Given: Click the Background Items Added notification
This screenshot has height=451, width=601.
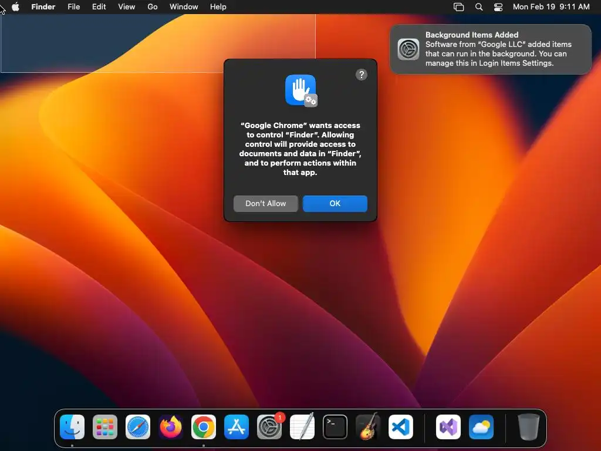Looking at the screenshot, I should coord(491,49).
